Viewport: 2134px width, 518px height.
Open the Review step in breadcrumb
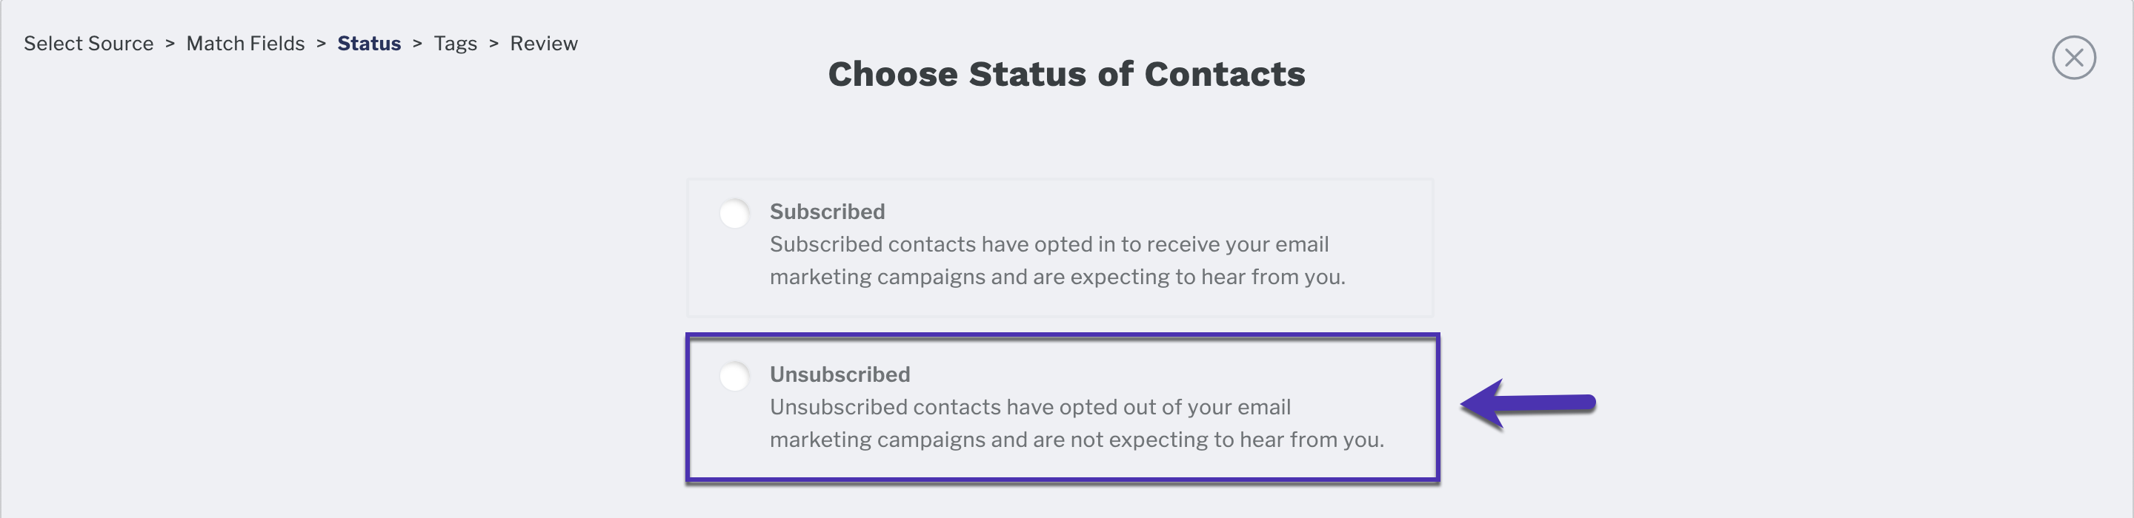[543, 43]
